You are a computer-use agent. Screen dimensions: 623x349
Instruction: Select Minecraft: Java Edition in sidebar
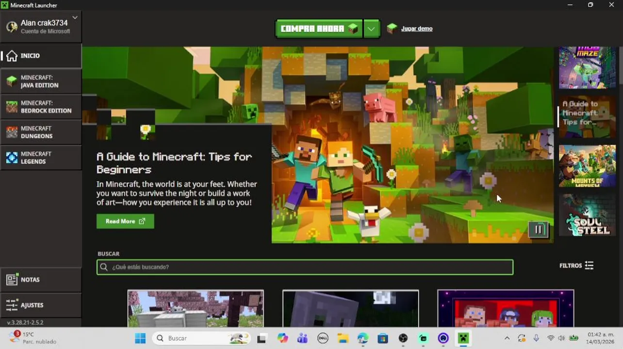pos(41,81)
